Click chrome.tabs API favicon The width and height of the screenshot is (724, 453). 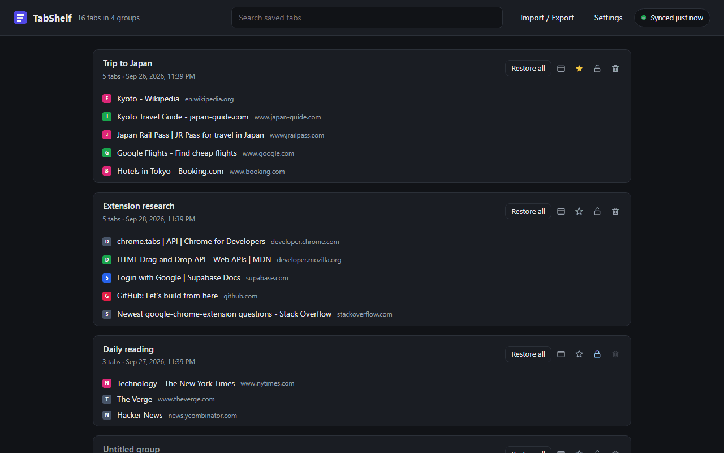point(107,242)
